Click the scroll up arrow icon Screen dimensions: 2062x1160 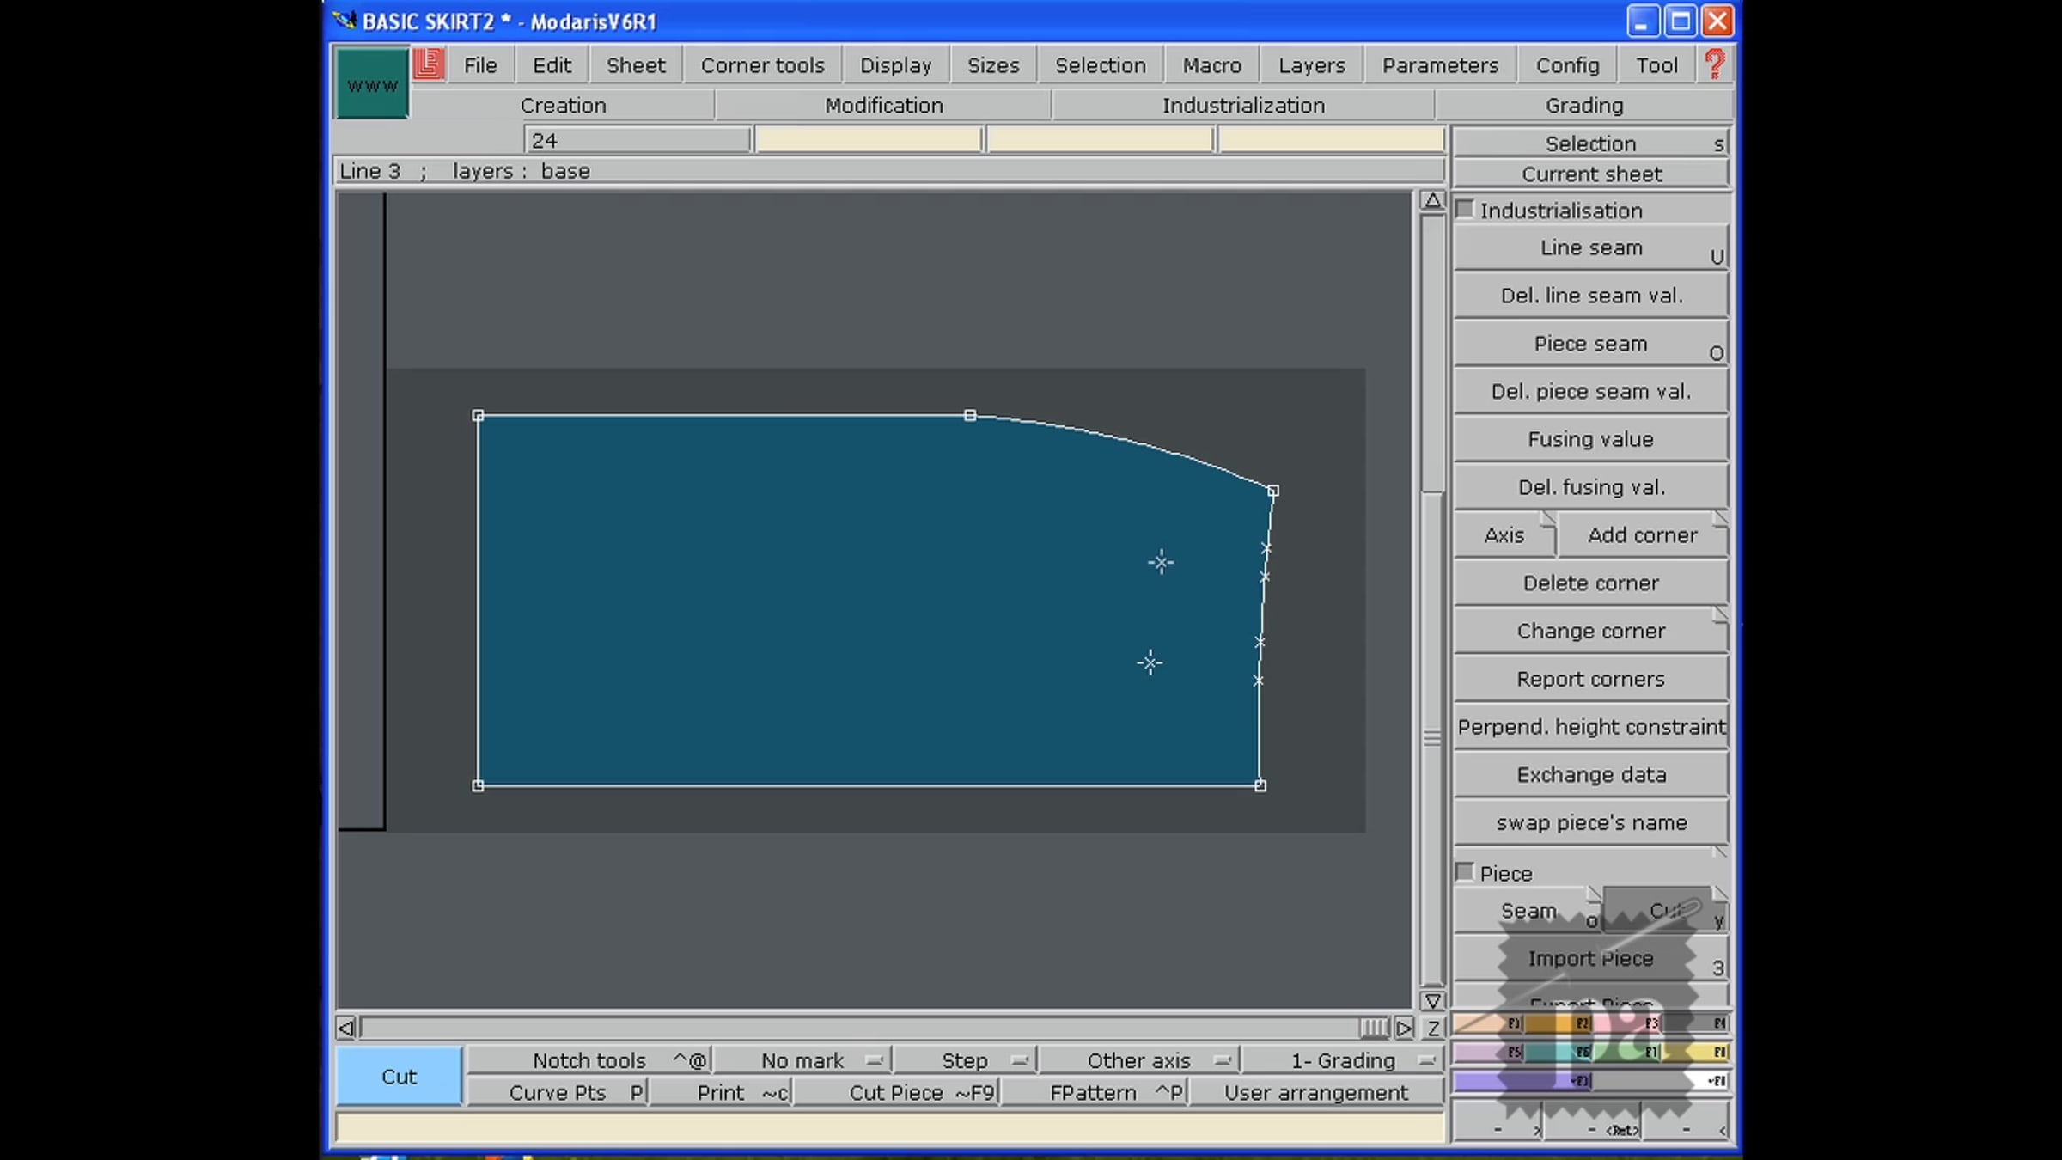(1432, 201)
